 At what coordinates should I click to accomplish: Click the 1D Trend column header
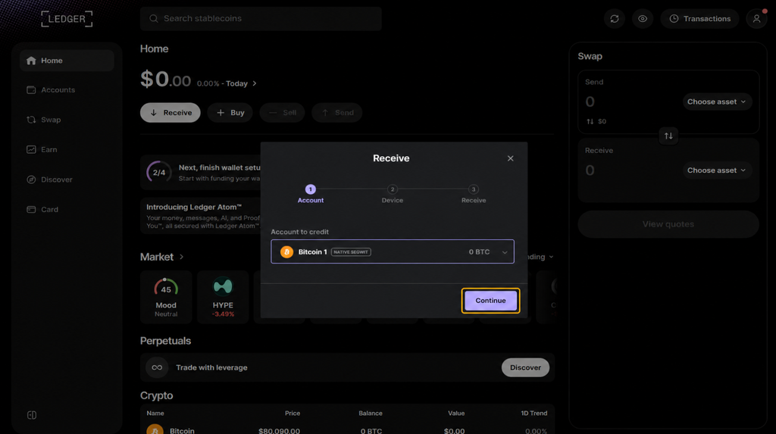pos(534,414)
